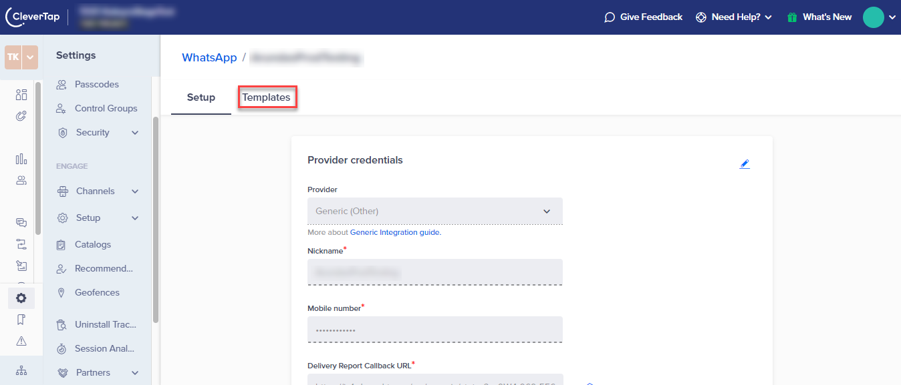Image resolution: width=901 pixels, height=385 pixels.
Task: Expand the Security submenu chevron
Action: 135,133
